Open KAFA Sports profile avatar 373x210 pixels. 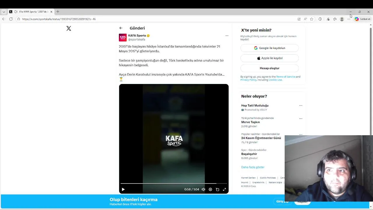pos(123,38)
